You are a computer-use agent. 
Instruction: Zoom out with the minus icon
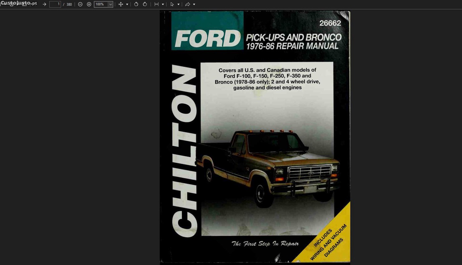click(80, 4)
